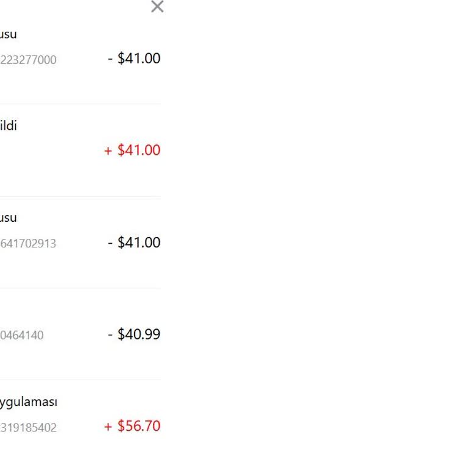This screenshot has height=468, width=468.
Task: Click transaction ID ending 319185402
Action: [x=28, y=428]
